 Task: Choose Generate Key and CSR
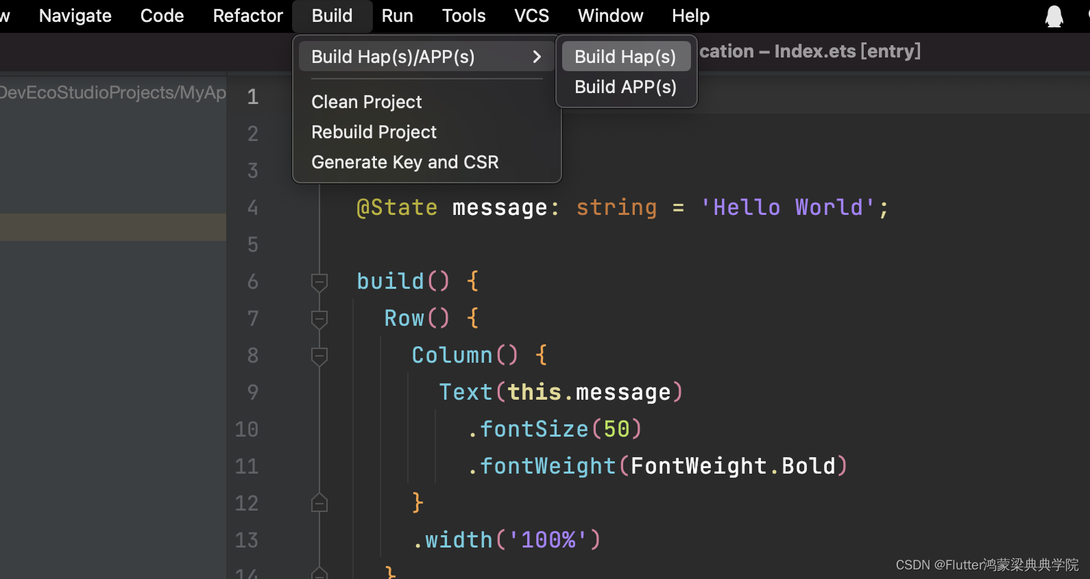coord(405,162)
